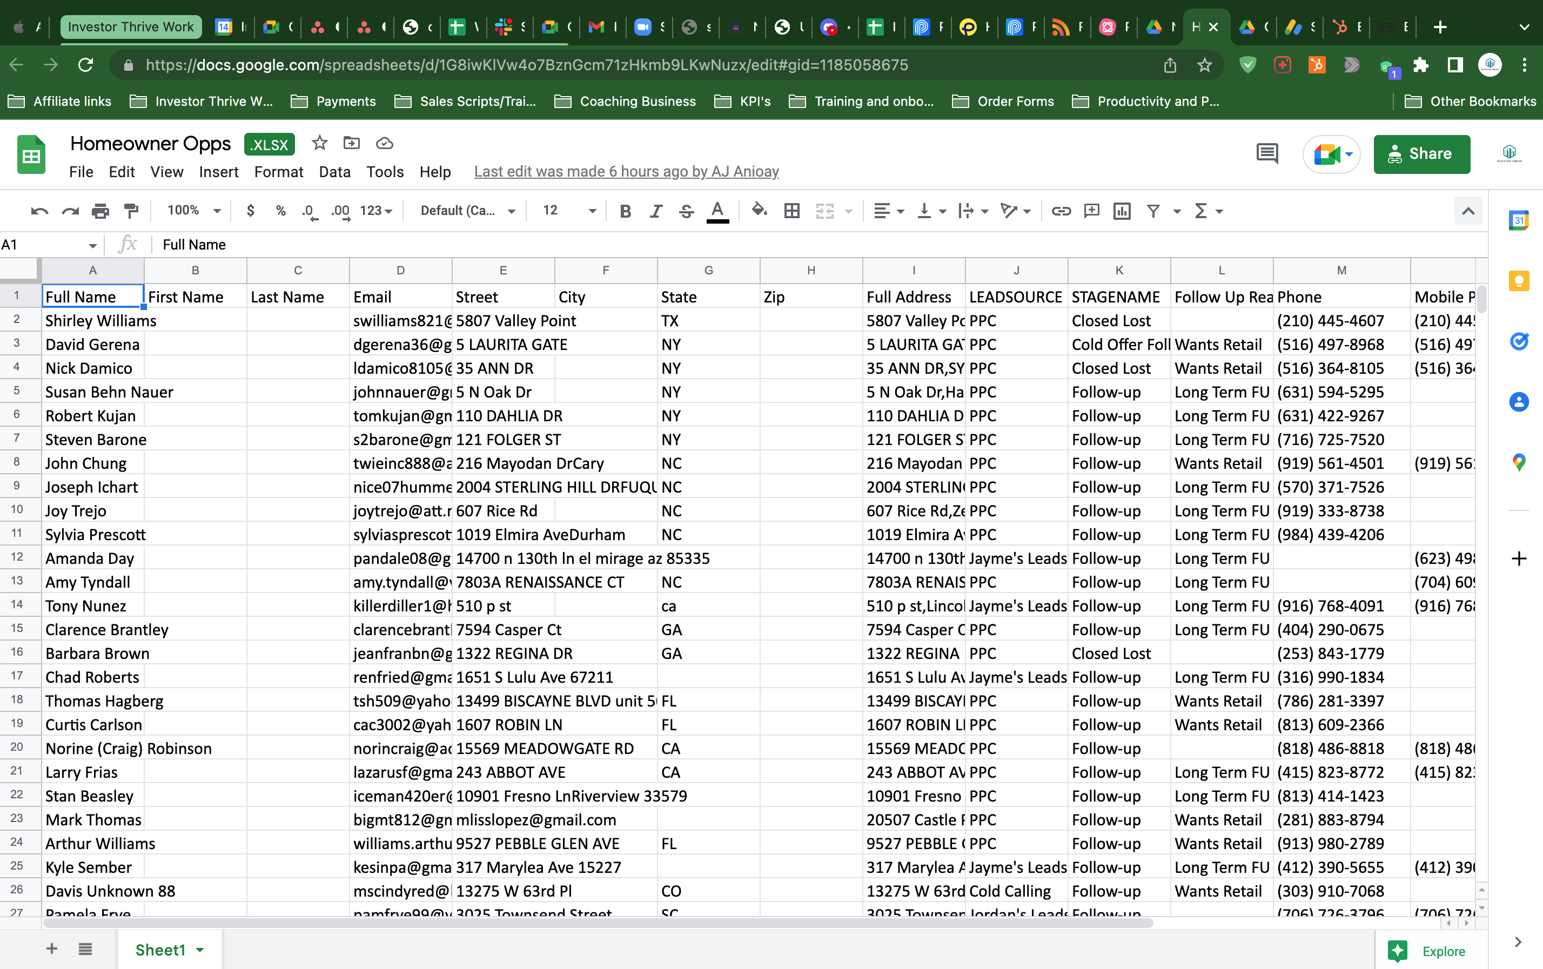Open the Data menu
The image size is (1543, 969).
coord(334,172)
